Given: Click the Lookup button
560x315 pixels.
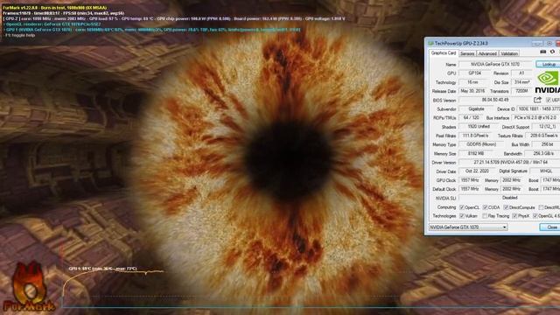Looking at the screenshot, I should point(549,64).
